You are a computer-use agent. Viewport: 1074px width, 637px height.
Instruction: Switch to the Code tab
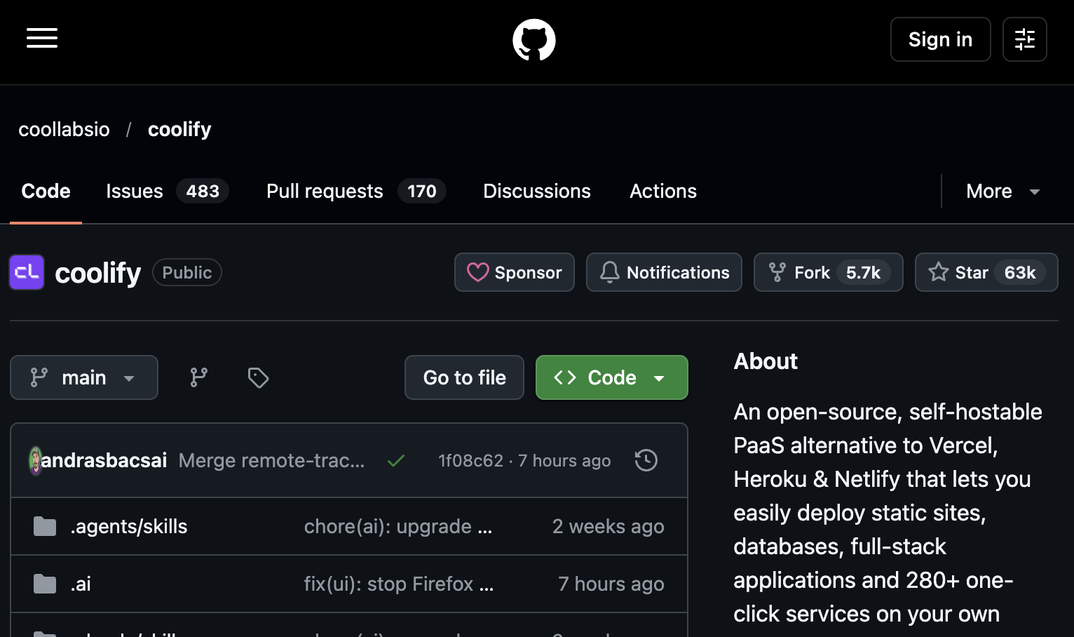point(46,191)
